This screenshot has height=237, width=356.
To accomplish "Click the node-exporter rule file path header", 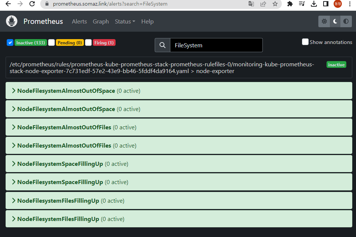I will click(x=162, y=68).
